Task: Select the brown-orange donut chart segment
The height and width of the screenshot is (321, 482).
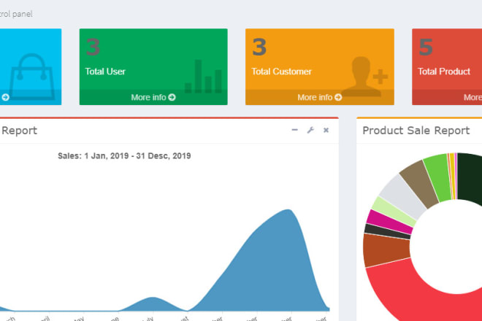Action: (386, 250)
